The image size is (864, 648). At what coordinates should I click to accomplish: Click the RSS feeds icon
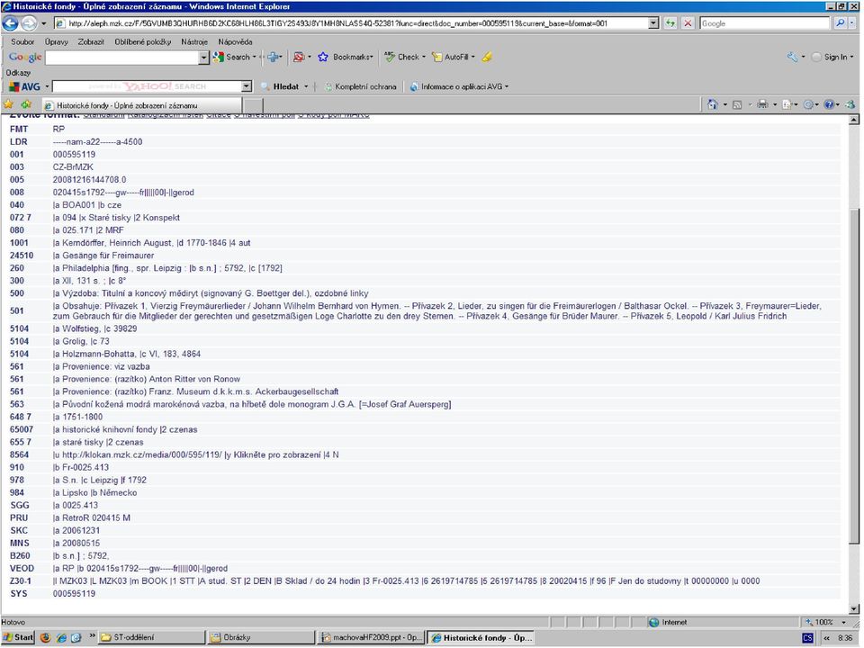tap(737, 104)
